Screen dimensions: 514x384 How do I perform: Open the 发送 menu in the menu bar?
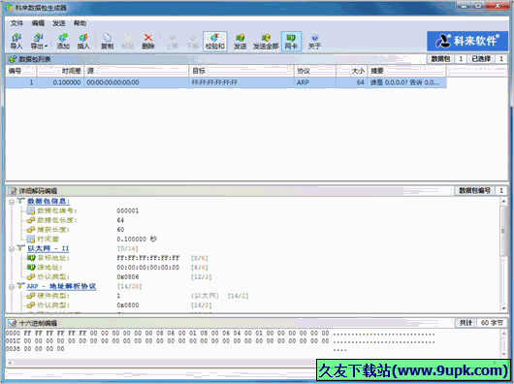[59, 23]
